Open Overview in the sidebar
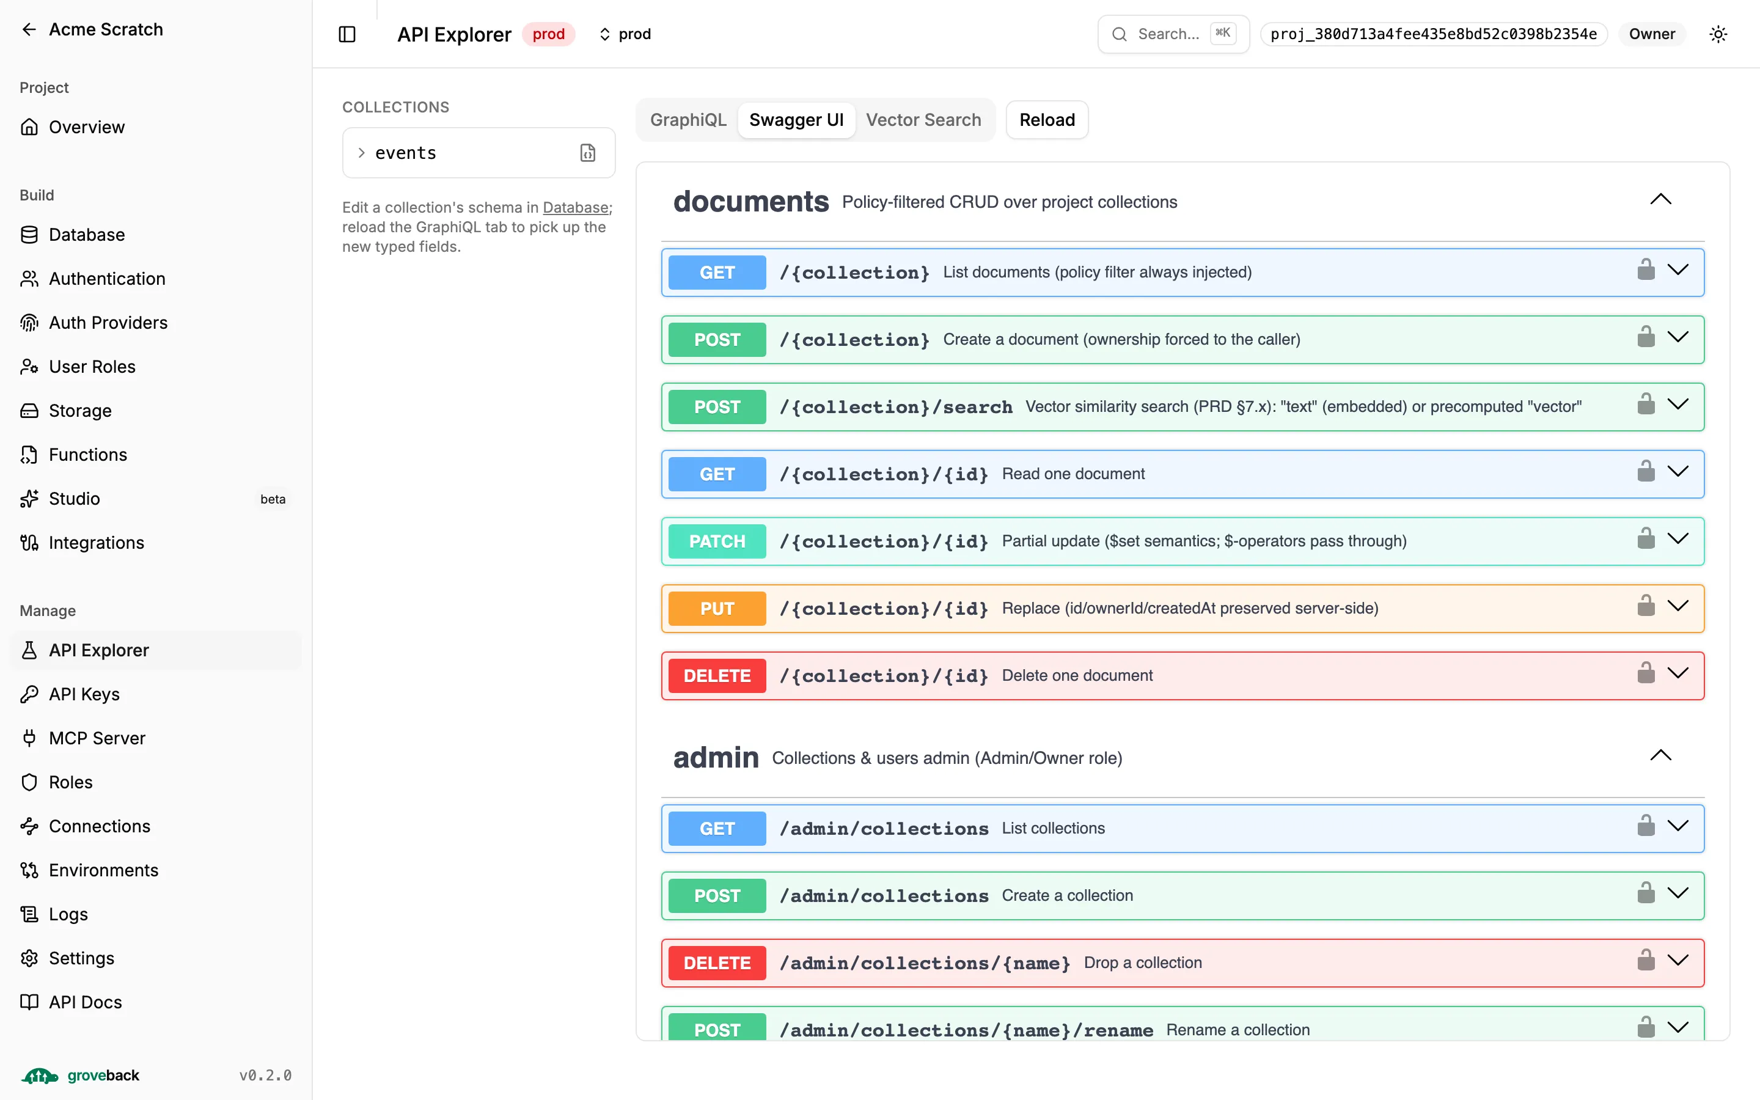1760x1100 pixels. (156, 127)
